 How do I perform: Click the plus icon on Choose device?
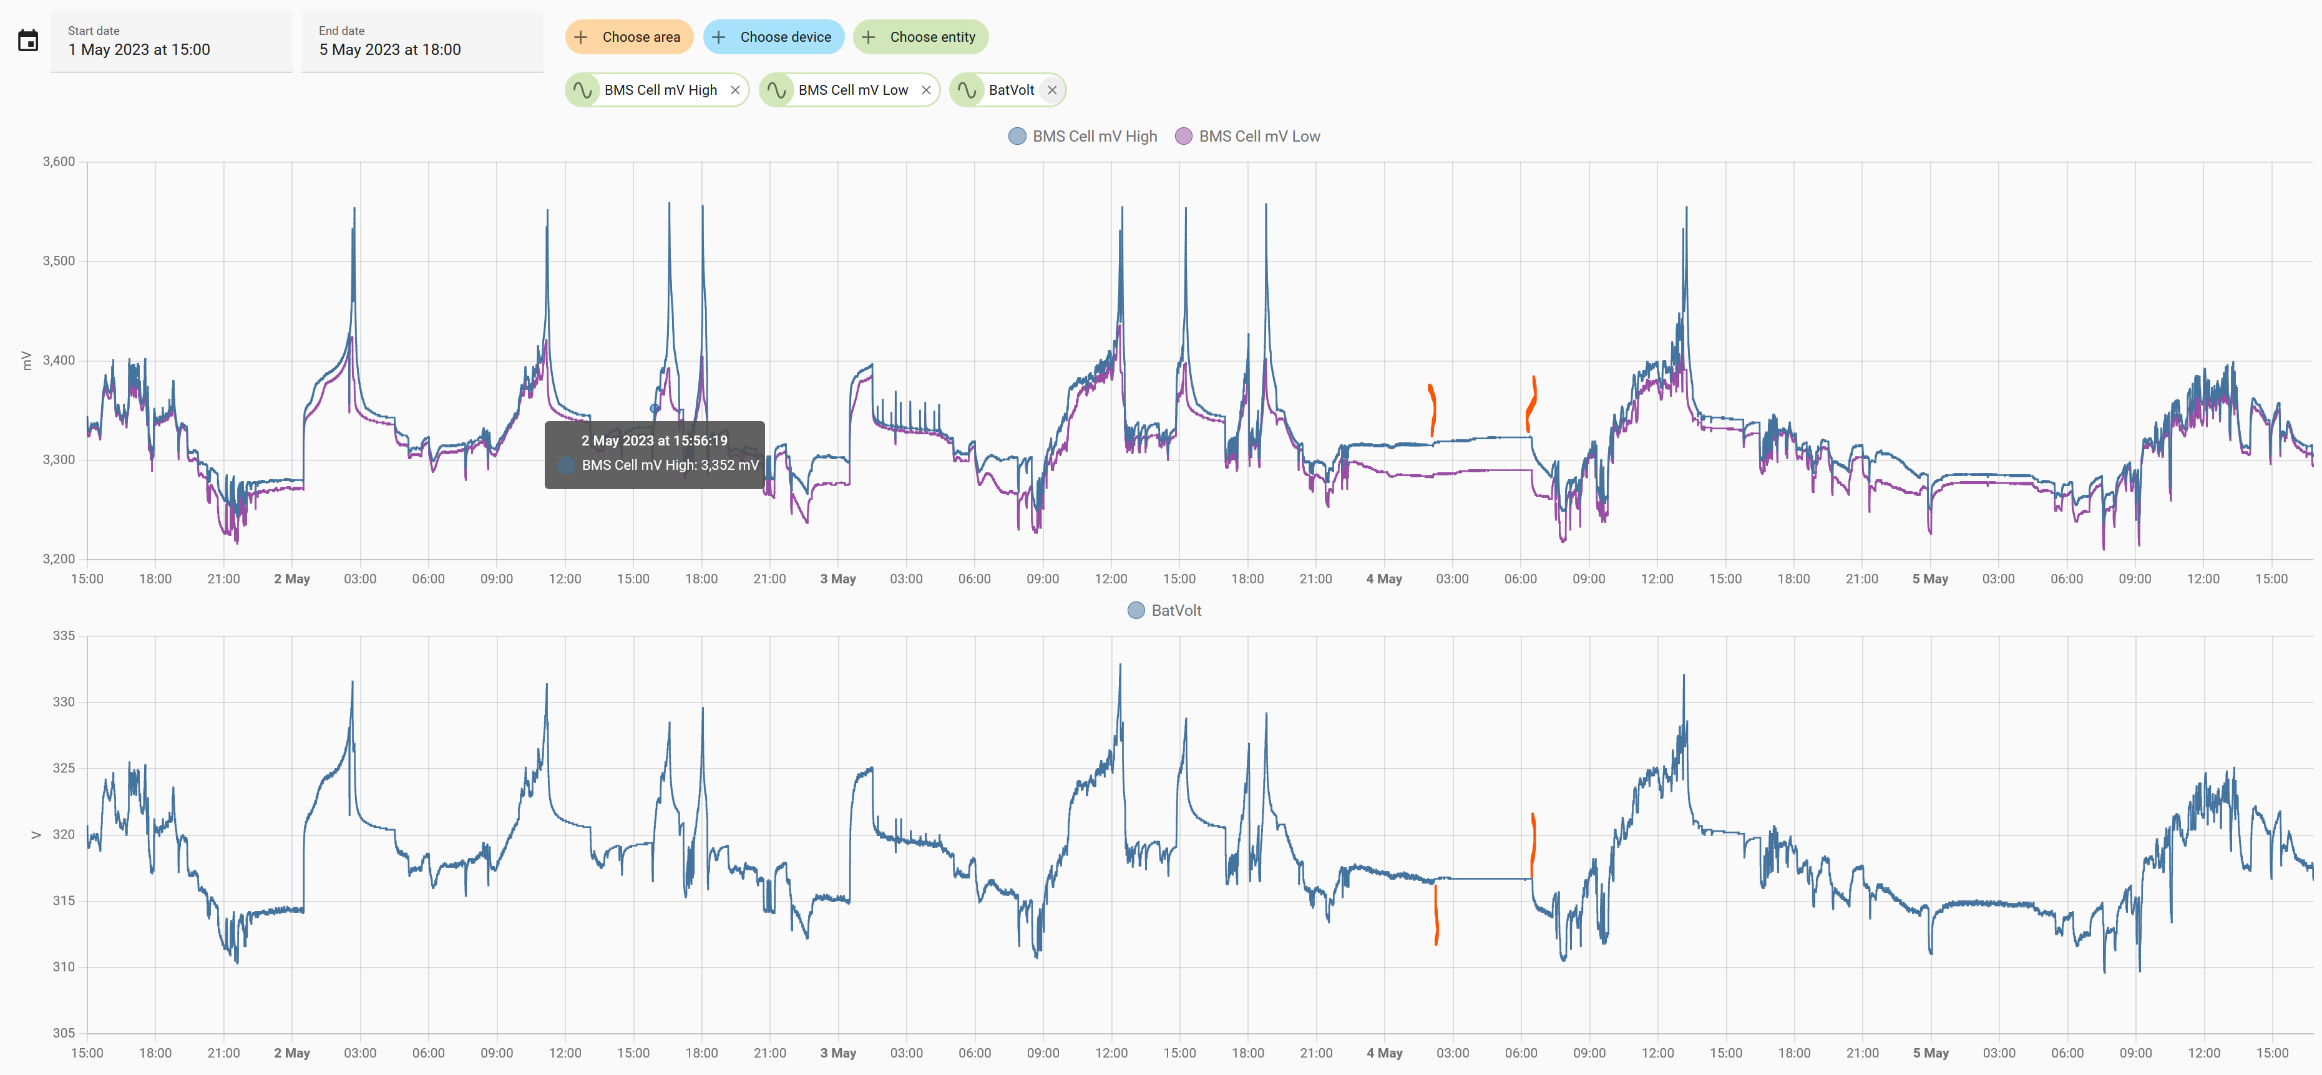tap(718, 37)
